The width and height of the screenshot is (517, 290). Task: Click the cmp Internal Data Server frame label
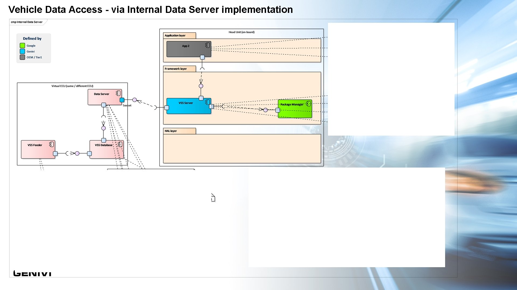click(27, 22)
